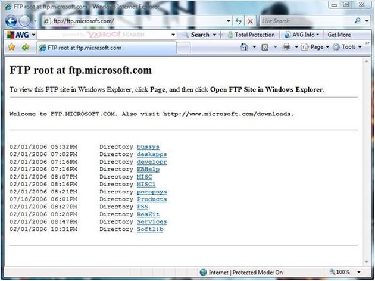Click the "07/18/2006 06:01PM" timestamp text
Image resolution: width=375 pixels, height=281 pixels.
[x=43, y=199]
